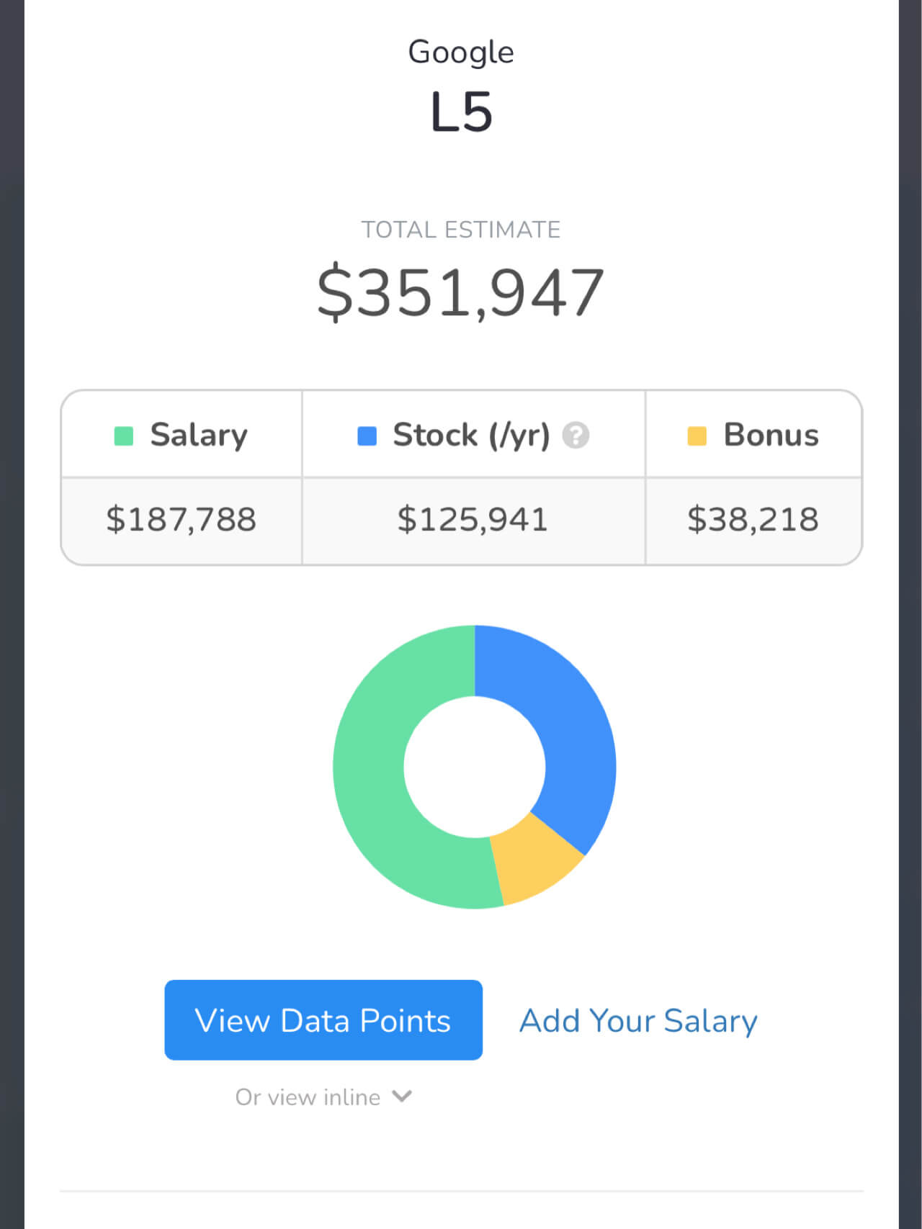Screen dimensions: 922x1229
Task: Expand the Or view inline option
Action: click(x=323, y=1097)
